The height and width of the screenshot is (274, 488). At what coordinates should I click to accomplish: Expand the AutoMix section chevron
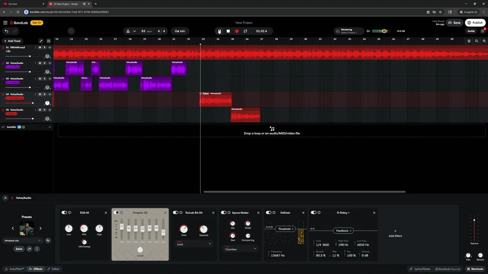[50, 127]
